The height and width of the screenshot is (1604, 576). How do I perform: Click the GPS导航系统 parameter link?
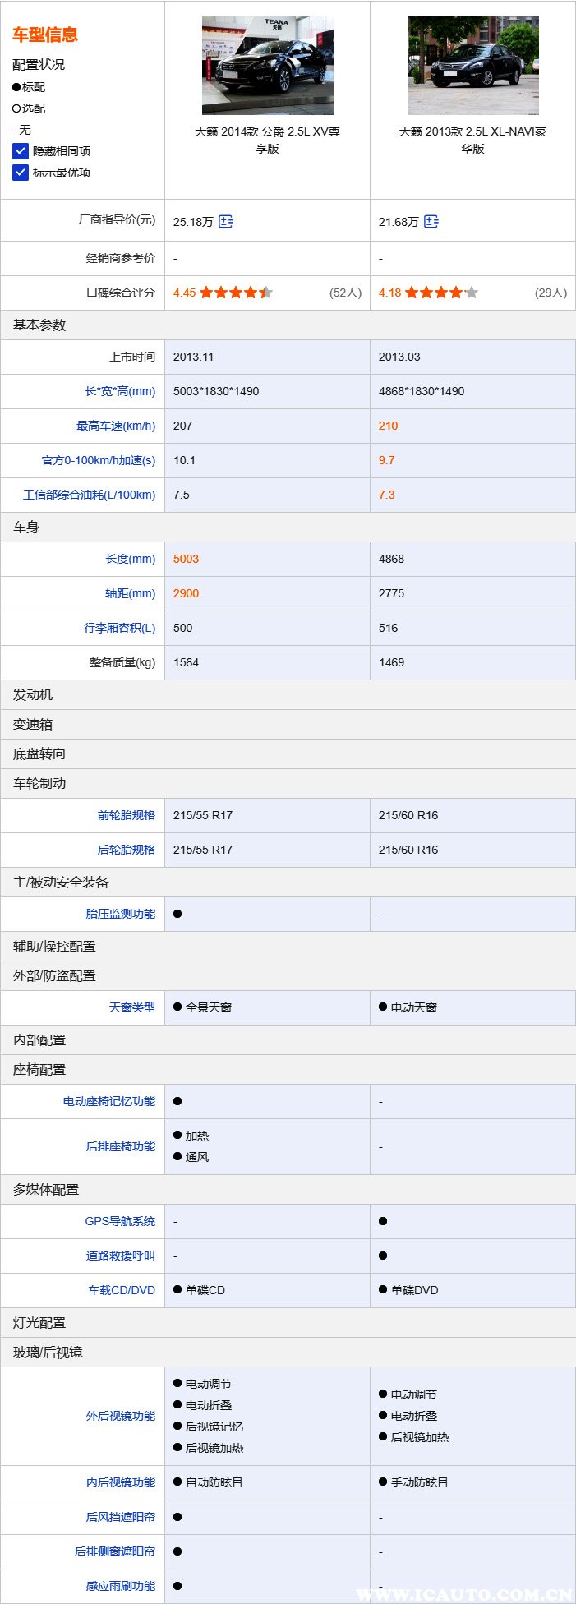pyautogui.click(x=120, y=1221)
